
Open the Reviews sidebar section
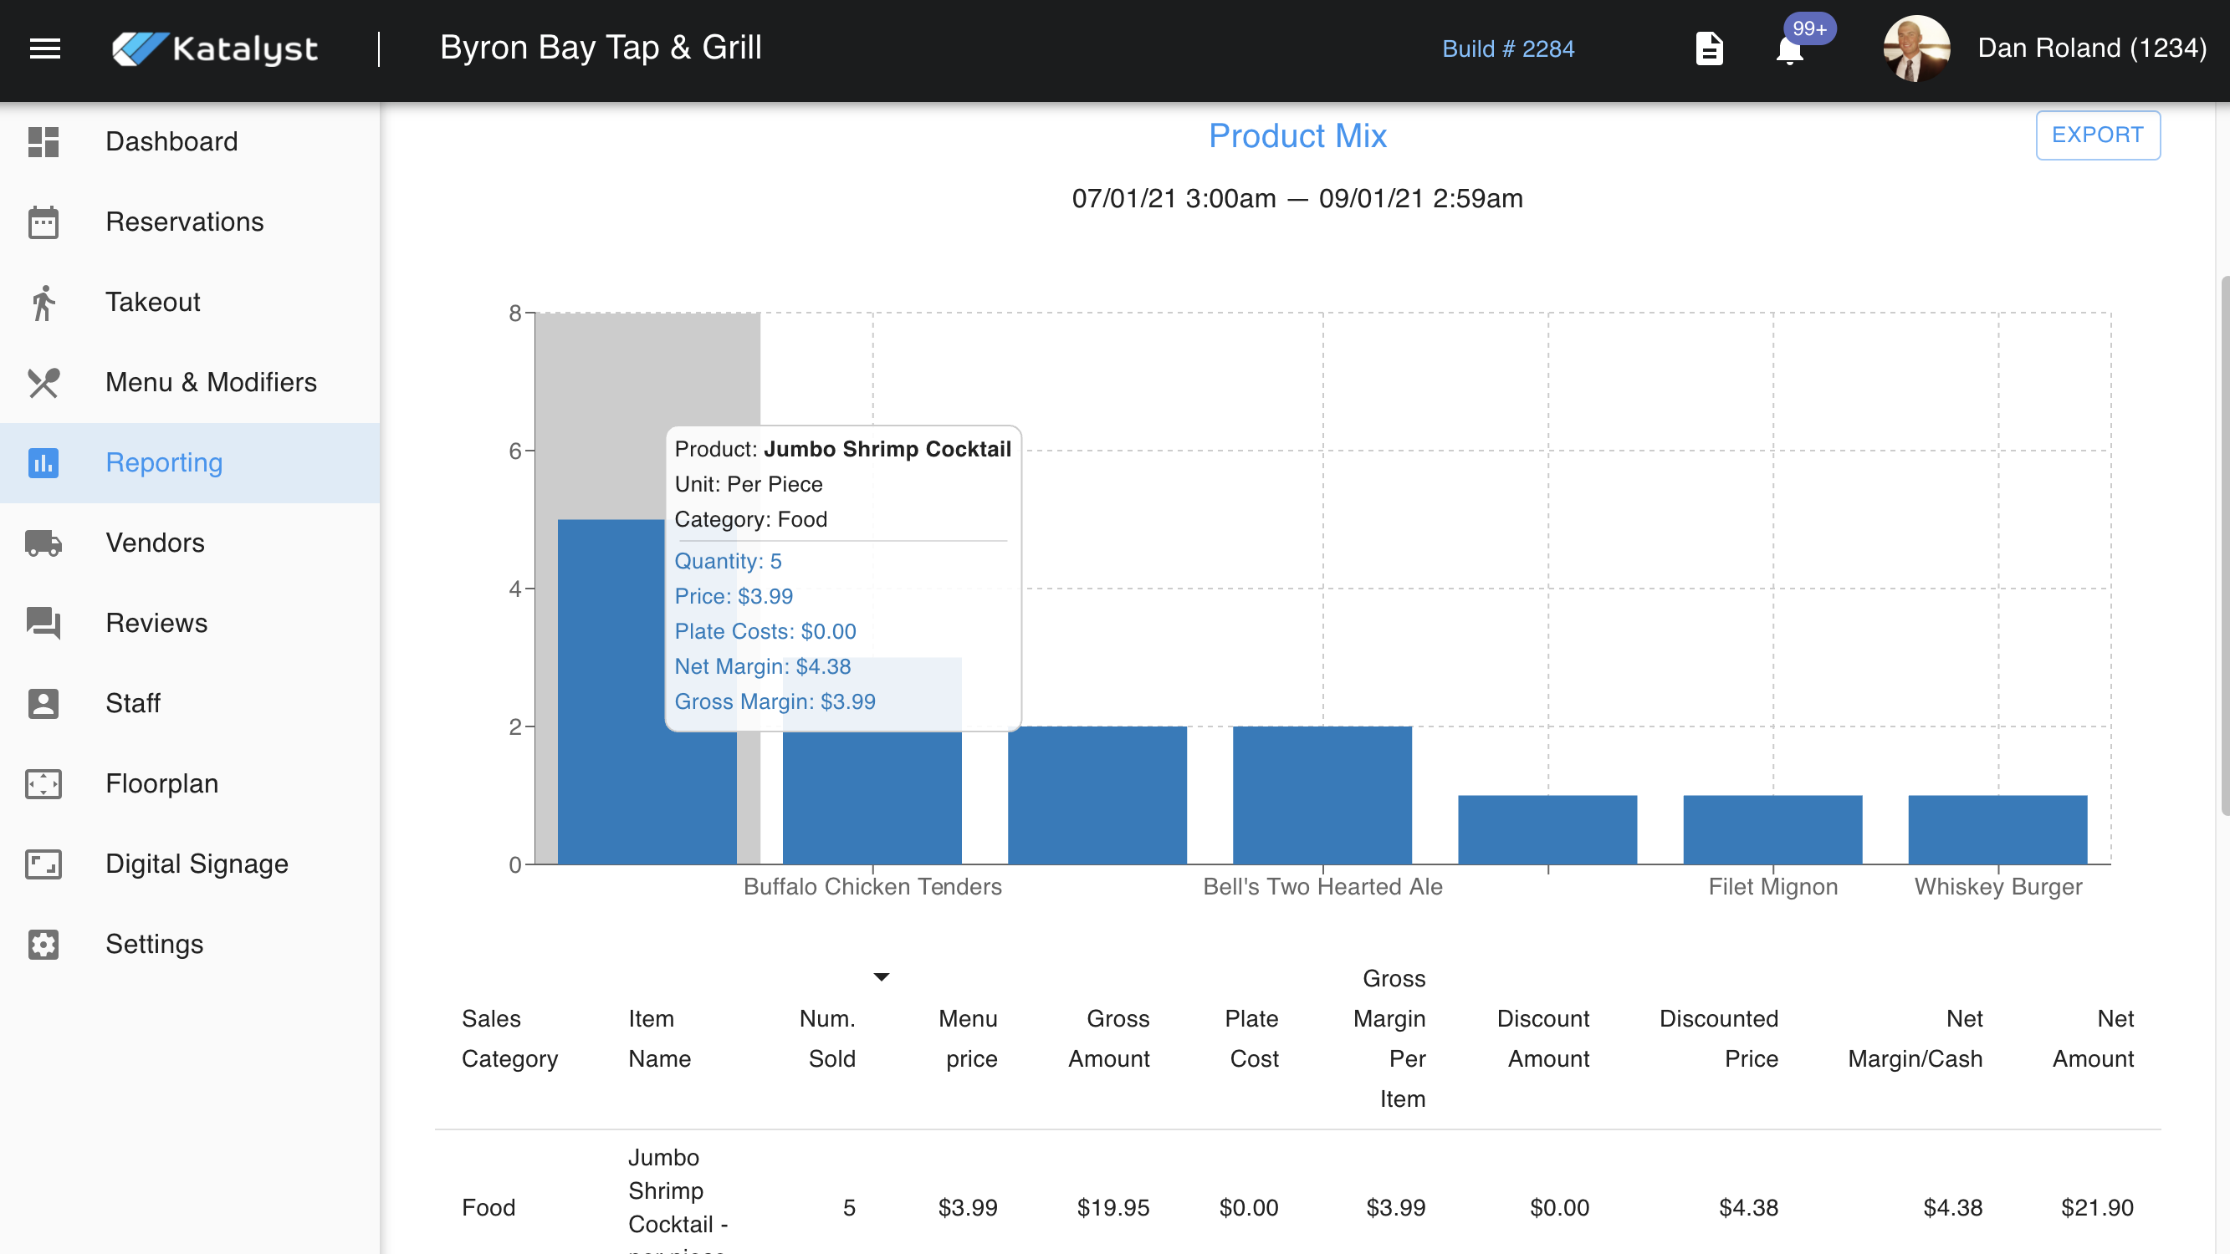[x=156, y=623]
